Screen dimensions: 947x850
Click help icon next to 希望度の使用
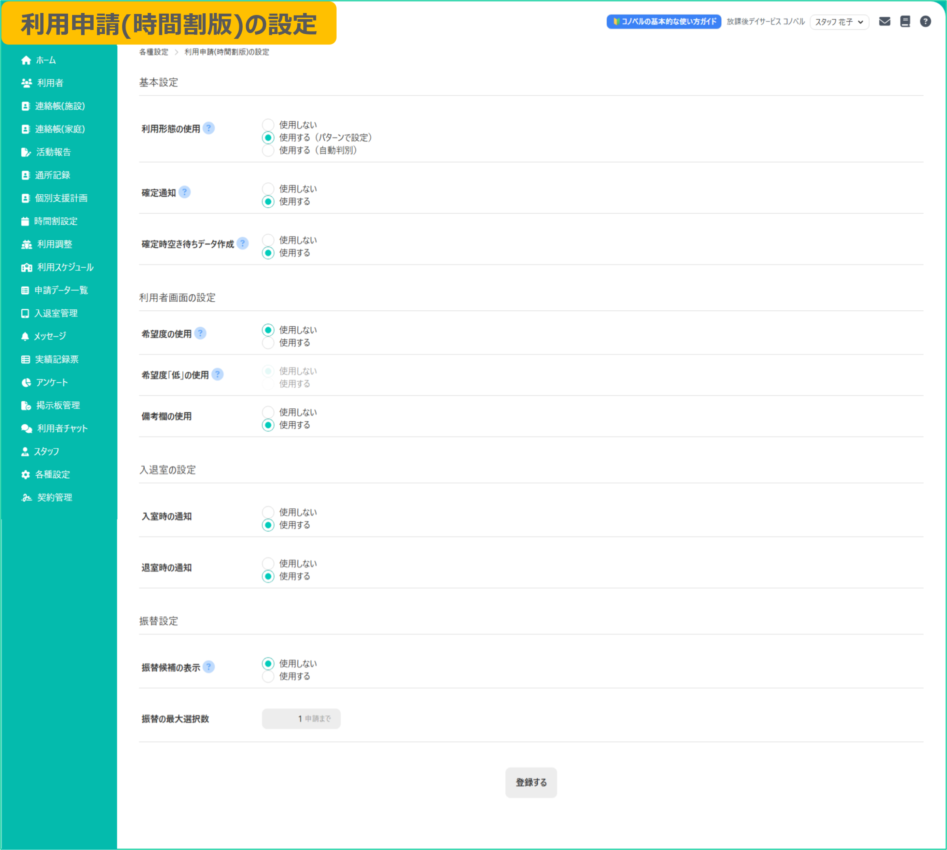tap(200, 333)
